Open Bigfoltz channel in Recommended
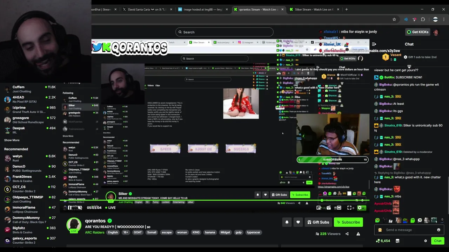The image size is (449, 252). tap(29, 230)
